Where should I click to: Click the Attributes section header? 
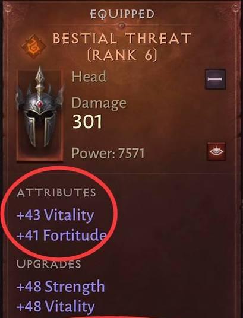(x=56, y=192)
